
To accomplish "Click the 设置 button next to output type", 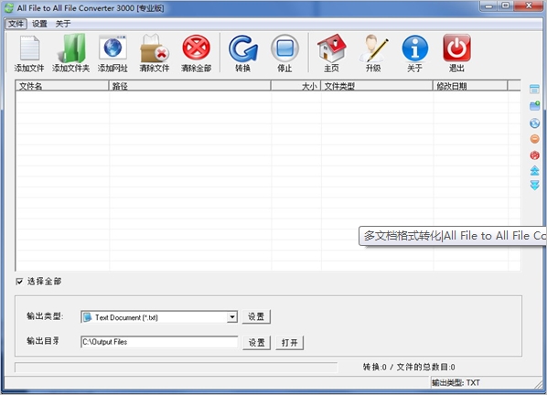I will click(x=256, y=316).
